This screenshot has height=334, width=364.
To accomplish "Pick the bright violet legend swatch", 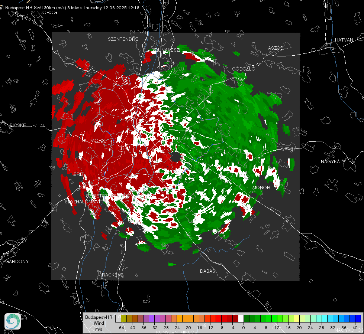I will pyautogui.click(x=152, y=319).
